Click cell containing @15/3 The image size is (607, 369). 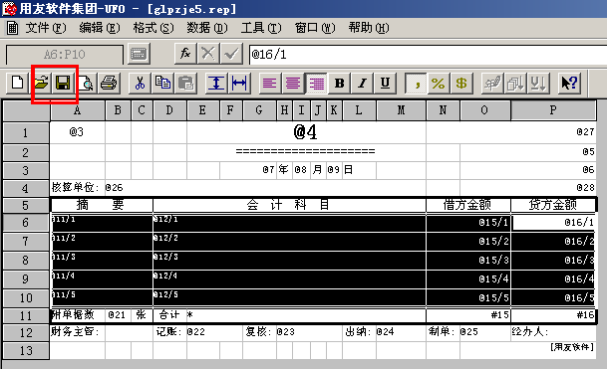[468, 260]
